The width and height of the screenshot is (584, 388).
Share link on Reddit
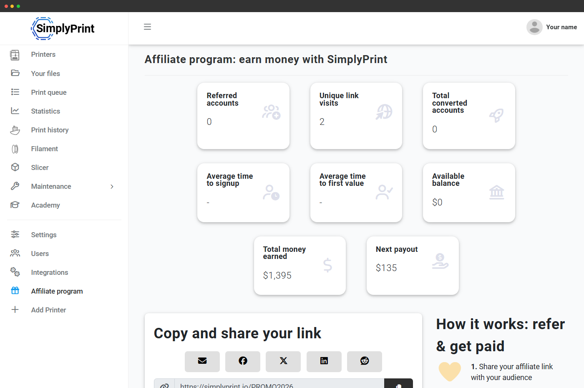coord(365,361)
